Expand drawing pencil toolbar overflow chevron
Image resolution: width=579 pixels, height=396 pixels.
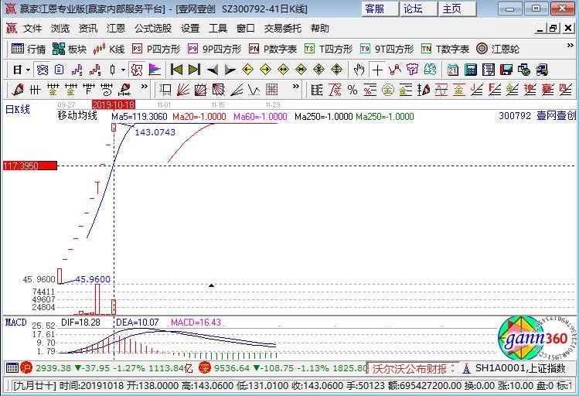click(144, 87)
